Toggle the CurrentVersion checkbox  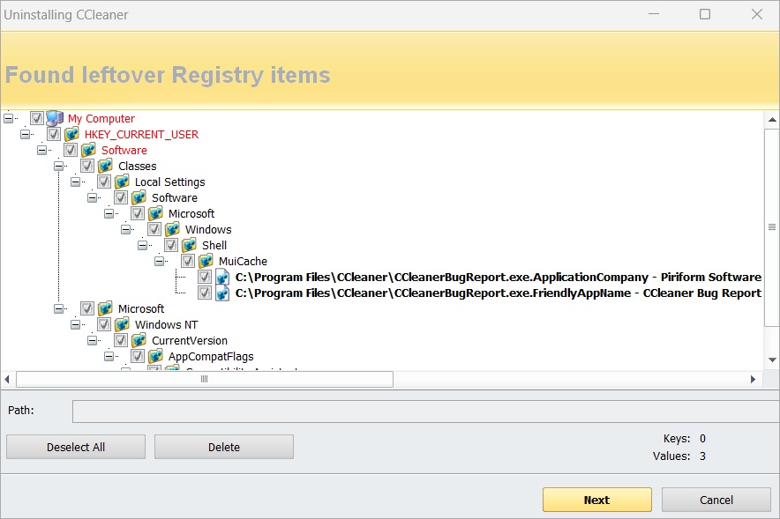(121, 341)
